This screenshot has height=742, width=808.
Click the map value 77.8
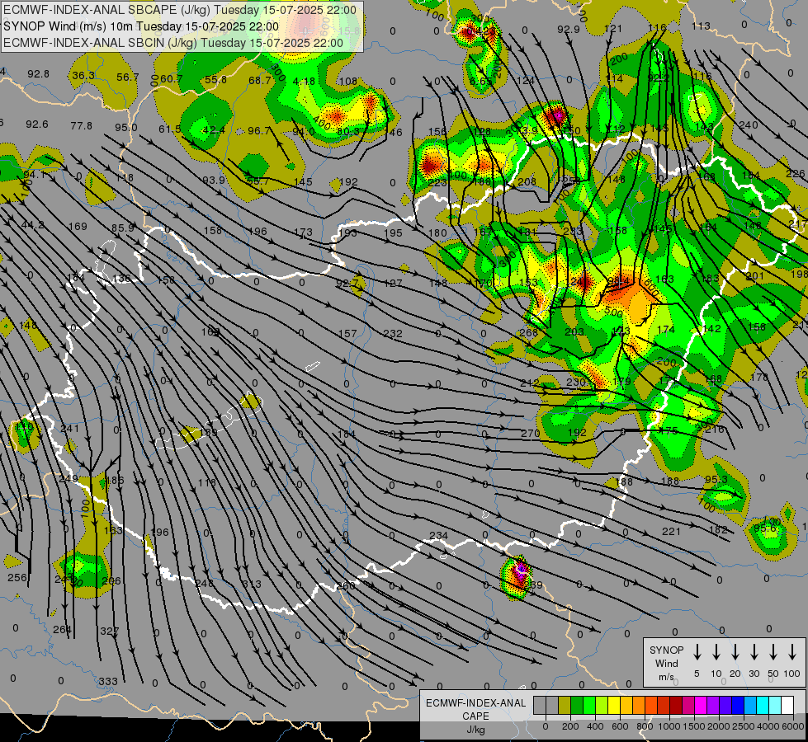82,125
